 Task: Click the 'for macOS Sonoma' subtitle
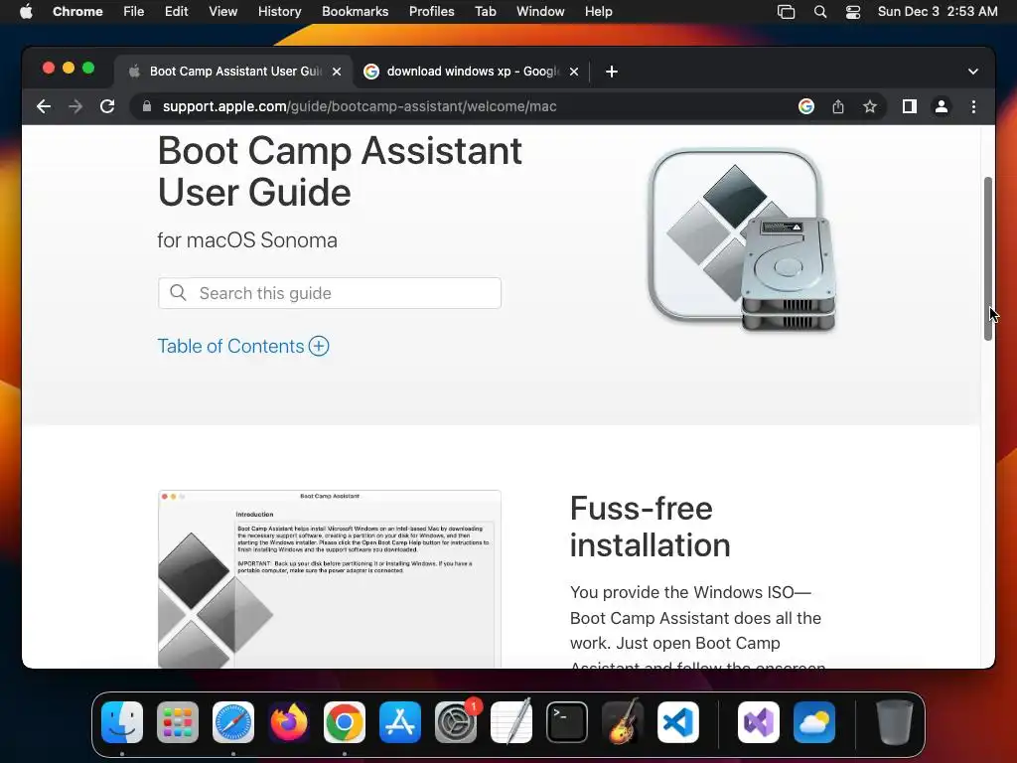pos(247,240)
